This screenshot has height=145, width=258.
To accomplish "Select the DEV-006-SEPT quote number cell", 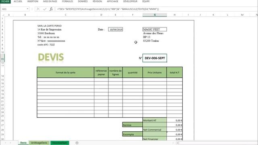I will 155,58.
